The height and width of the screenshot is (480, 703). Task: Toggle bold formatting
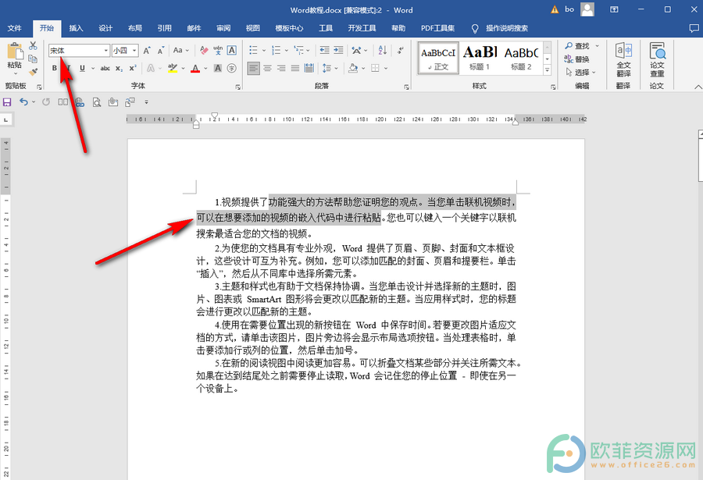pyautogui.click(x=54, y=68)
